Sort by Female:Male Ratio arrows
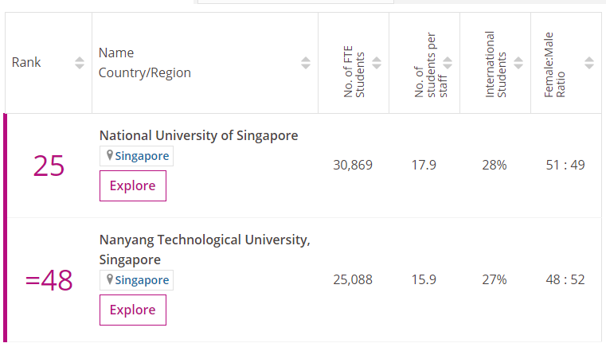Image resolution: width=606 pixels, height=351 pixels. click(589, 63)
